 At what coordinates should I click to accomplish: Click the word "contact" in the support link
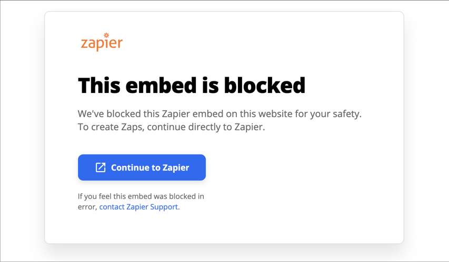112,207
